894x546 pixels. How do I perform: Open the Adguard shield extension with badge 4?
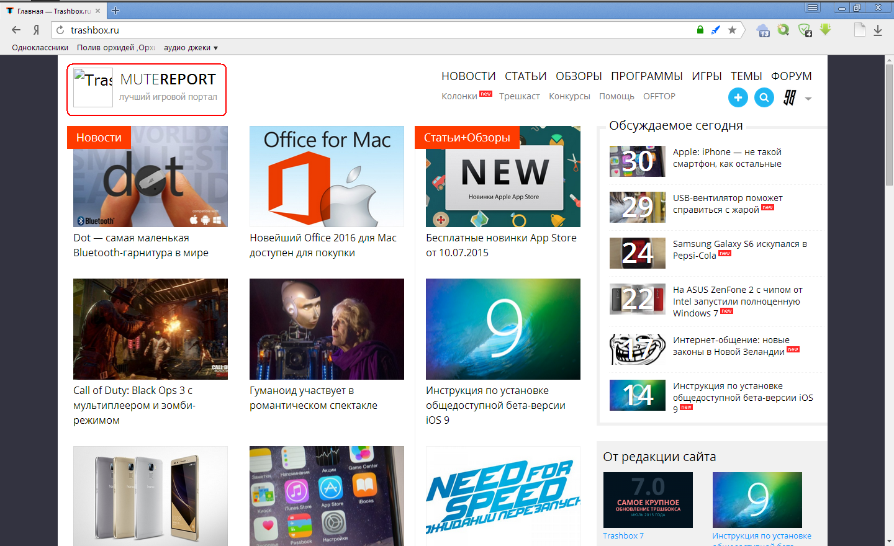(805, 30)
